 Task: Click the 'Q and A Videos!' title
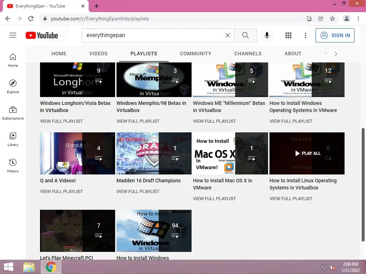pos(58,181)
